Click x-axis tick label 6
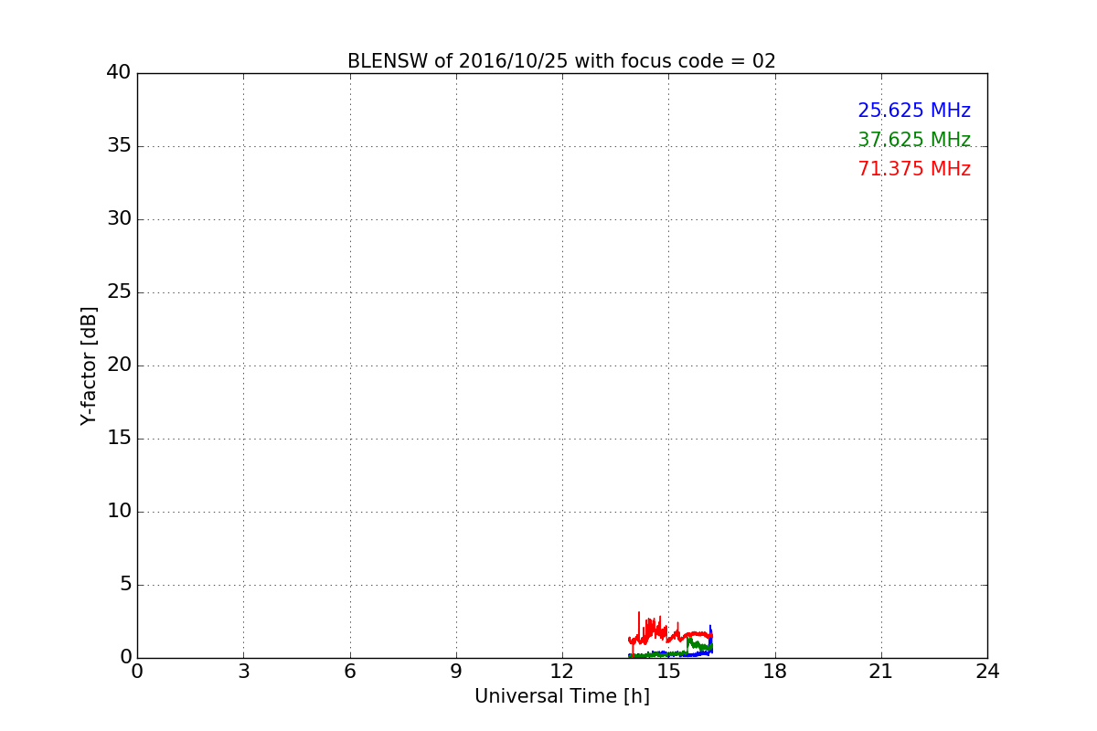 coord(350,672)
